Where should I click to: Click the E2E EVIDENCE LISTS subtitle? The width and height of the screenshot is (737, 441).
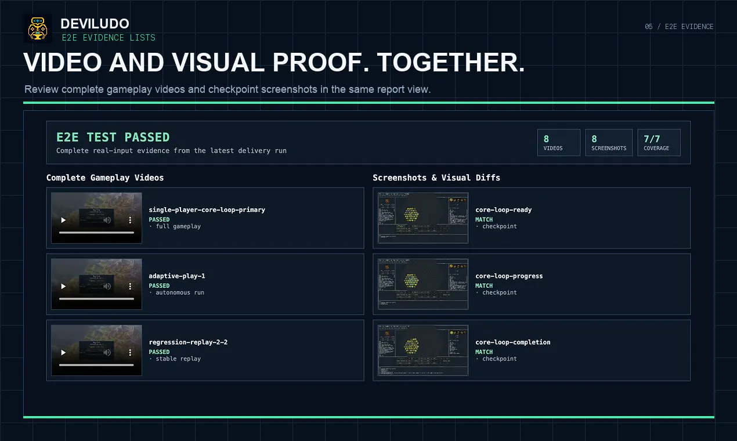pyautogui.click(x=109, y=38)
